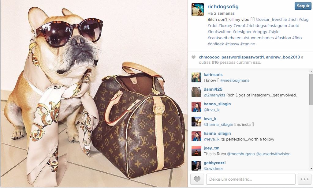Open the @ineslooijmans mention in comments
This screenshot has width=313, height=188.
[235, 81]
